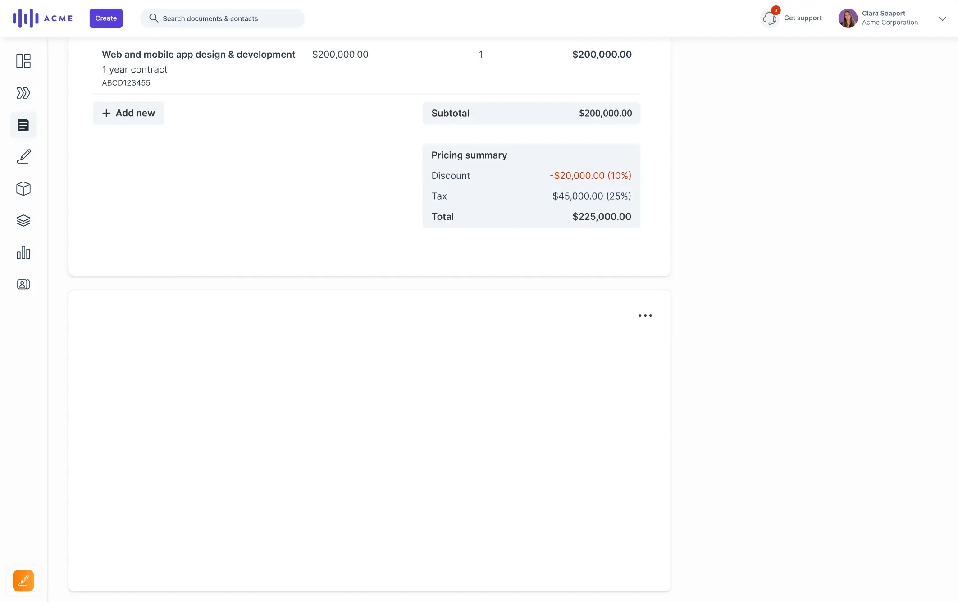Click the search documents & contacts field
Image resolution: width=958 pixels, height=602 pixels.
[x=222, y=18]
